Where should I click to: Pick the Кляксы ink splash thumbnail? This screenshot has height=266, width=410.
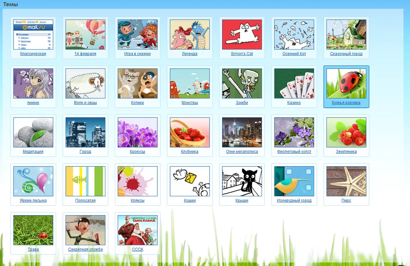[137, 181]
